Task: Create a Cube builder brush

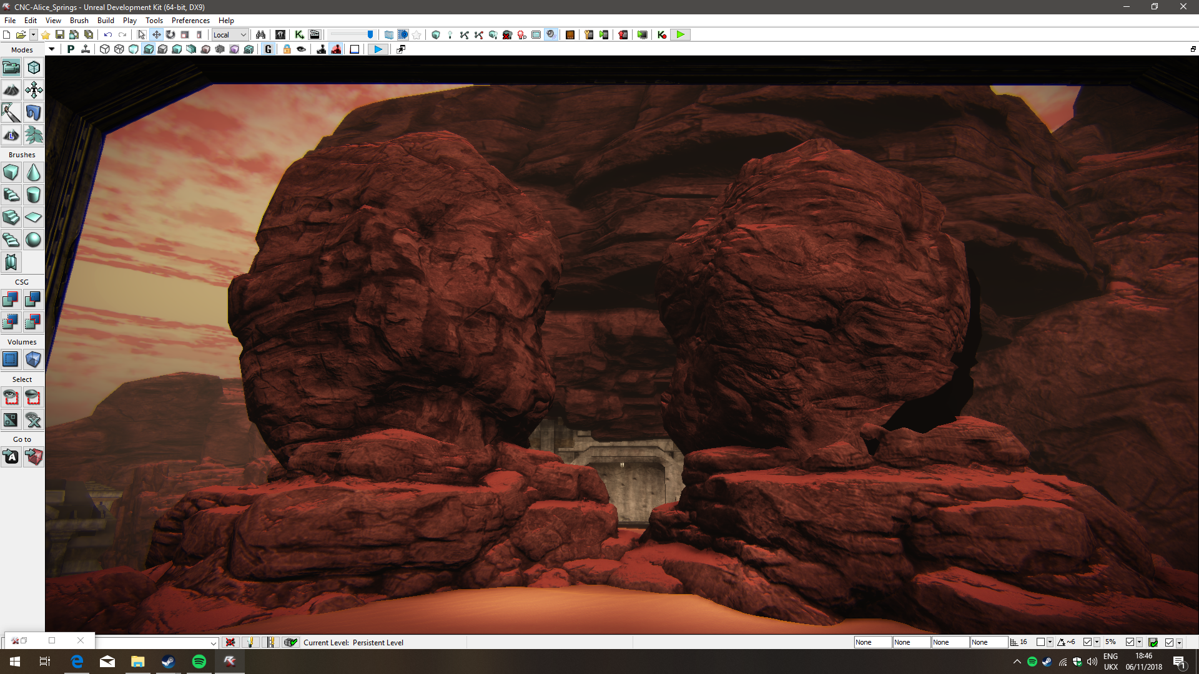Action: [11, 172]
